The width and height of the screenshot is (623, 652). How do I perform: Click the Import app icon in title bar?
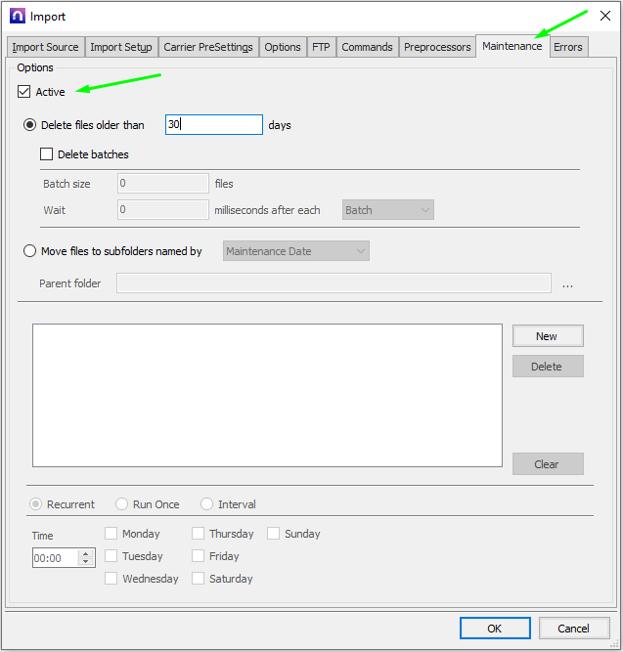pos(17,16)
